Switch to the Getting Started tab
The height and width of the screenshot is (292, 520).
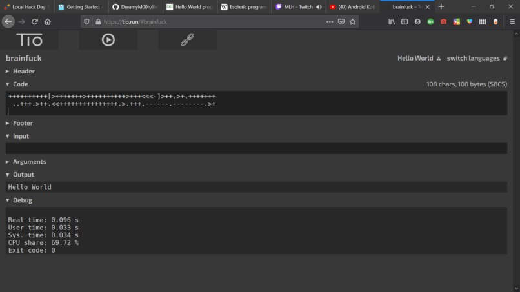pyautogui.click(x=81, y=7)
